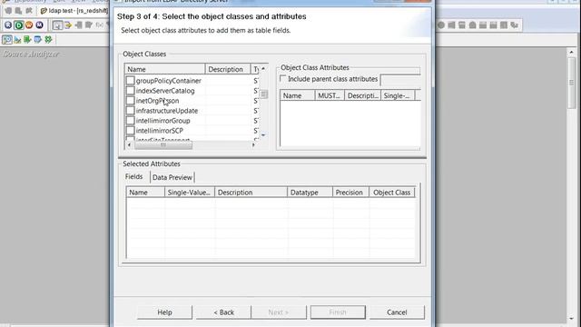Cancel the LDAP import wizard
The width and height of the screenshot is (581, 327).
pyautogui.click(x=397, y=312)
